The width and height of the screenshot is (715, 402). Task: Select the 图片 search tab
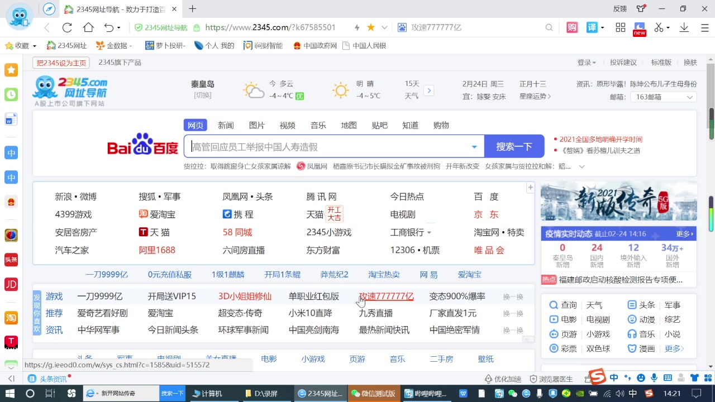click(256, 125)
